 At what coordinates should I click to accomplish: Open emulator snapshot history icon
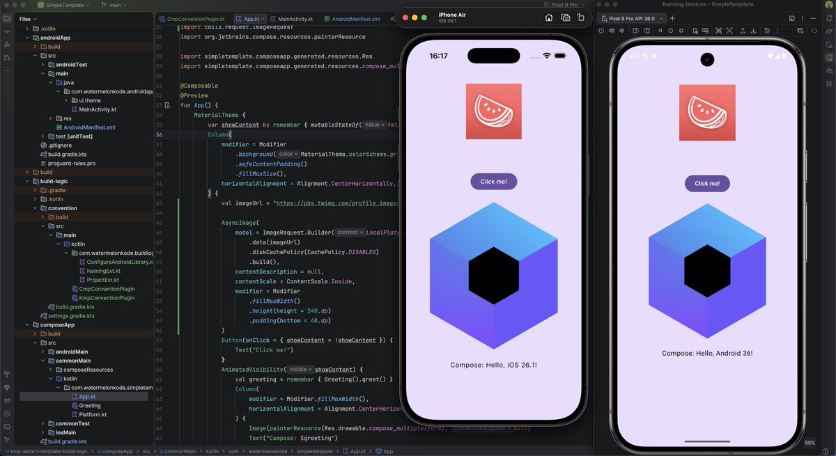click(767, 31)
